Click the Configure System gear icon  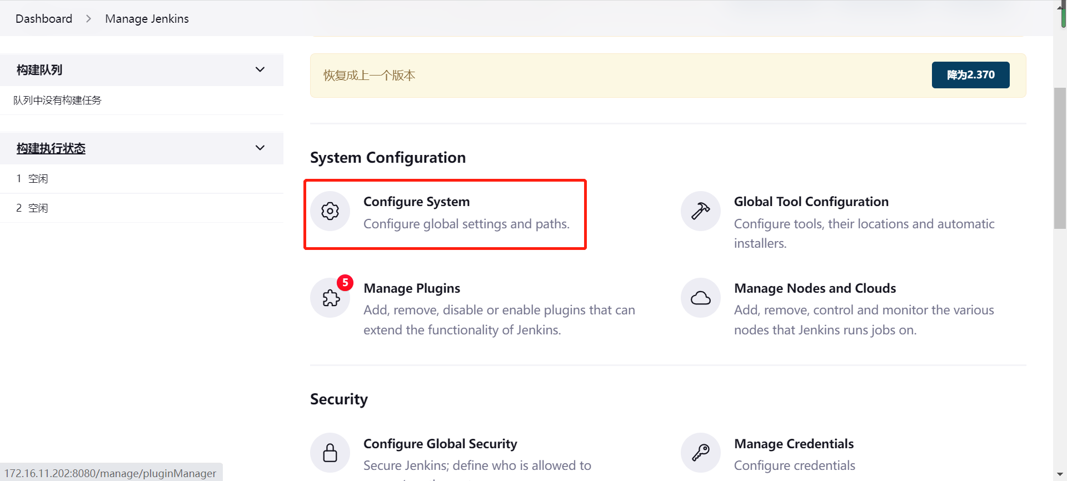point(330,211)
